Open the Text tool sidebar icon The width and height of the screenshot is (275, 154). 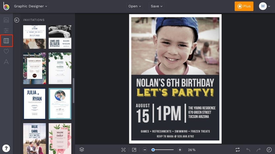click(6, 62)
